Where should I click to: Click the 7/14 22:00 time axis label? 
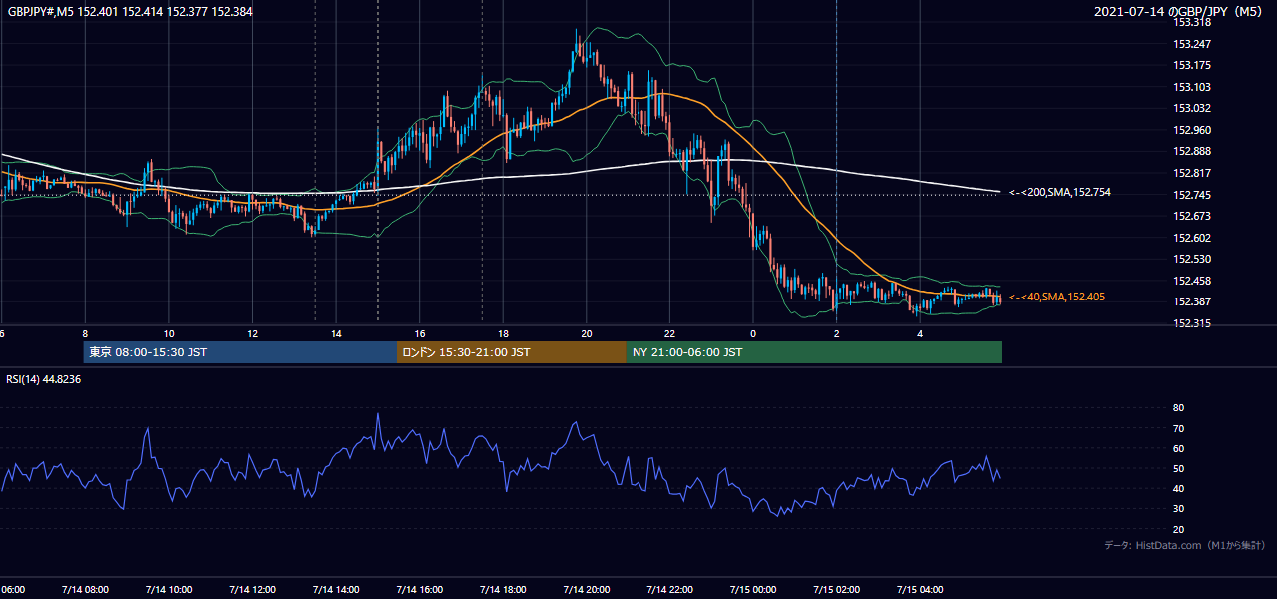point(669,589)
